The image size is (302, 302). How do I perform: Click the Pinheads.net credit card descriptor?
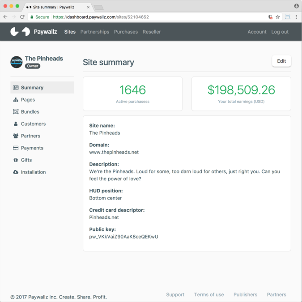point(104,217)
